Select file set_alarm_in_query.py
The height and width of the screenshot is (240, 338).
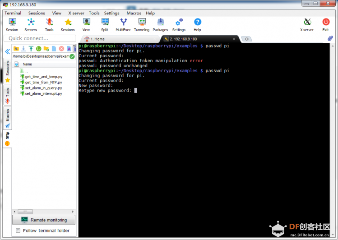click(x=41, y=88)
